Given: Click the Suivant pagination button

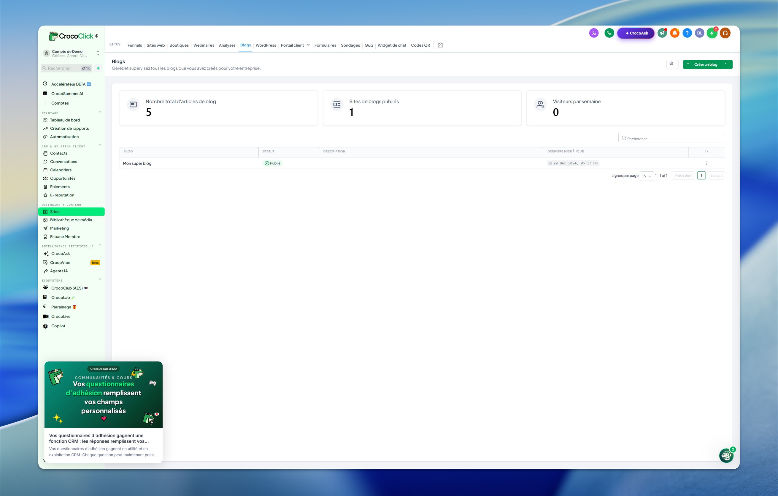Looking at the screenshot, I should pos(716,176).
